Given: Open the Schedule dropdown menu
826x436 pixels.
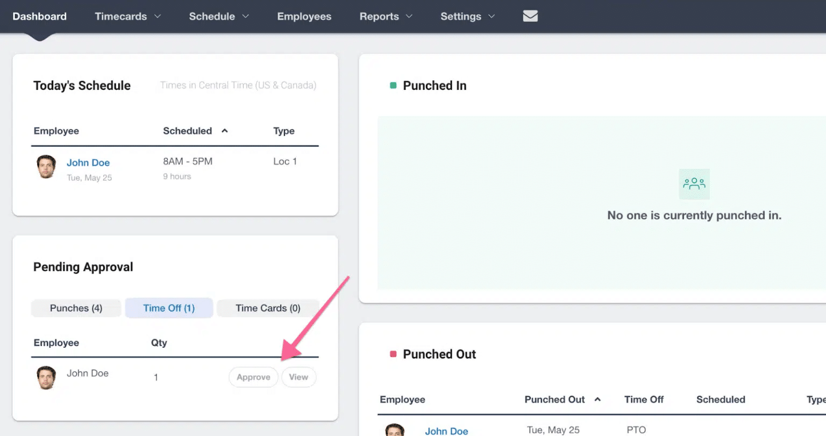Looking at the screenshot, I should click(x=218, y=16).
